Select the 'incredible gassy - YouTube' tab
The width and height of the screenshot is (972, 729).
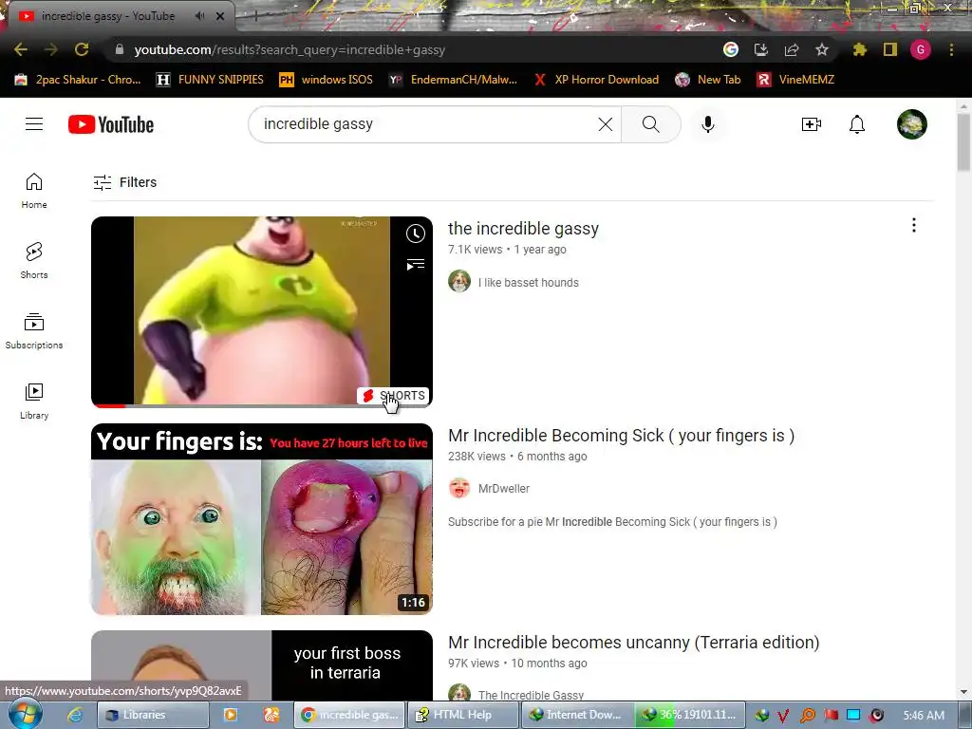[118, 16]
